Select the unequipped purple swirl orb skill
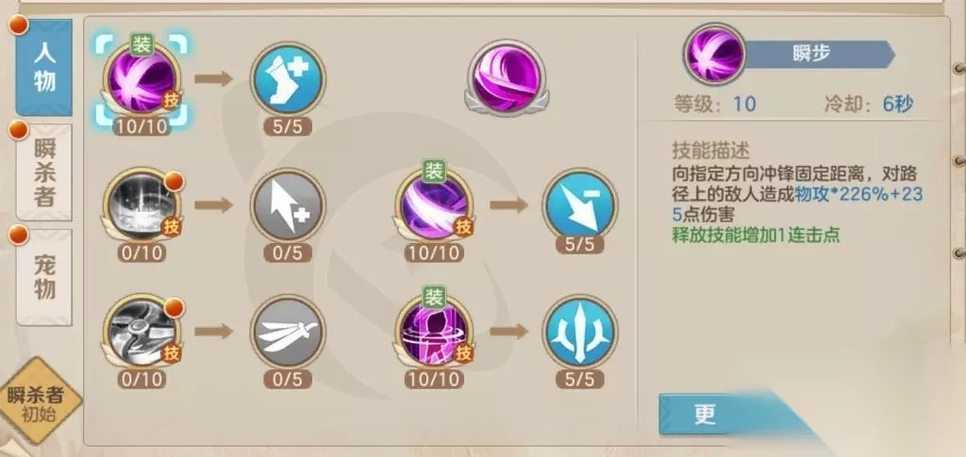The height and width of the screenshot is (457, 966). coord(507,78)
